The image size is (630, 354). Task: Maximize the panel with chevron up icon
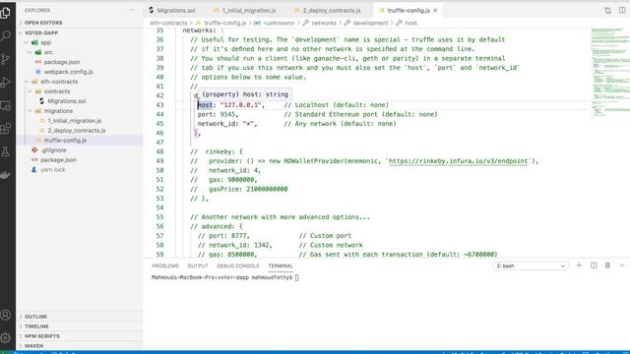pyautogui.click(x=622, y=265)
